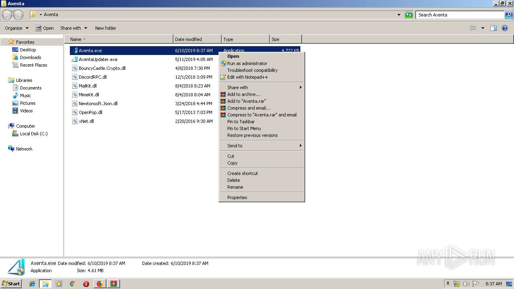Launch Google Chrome from the taskbar

73,284
